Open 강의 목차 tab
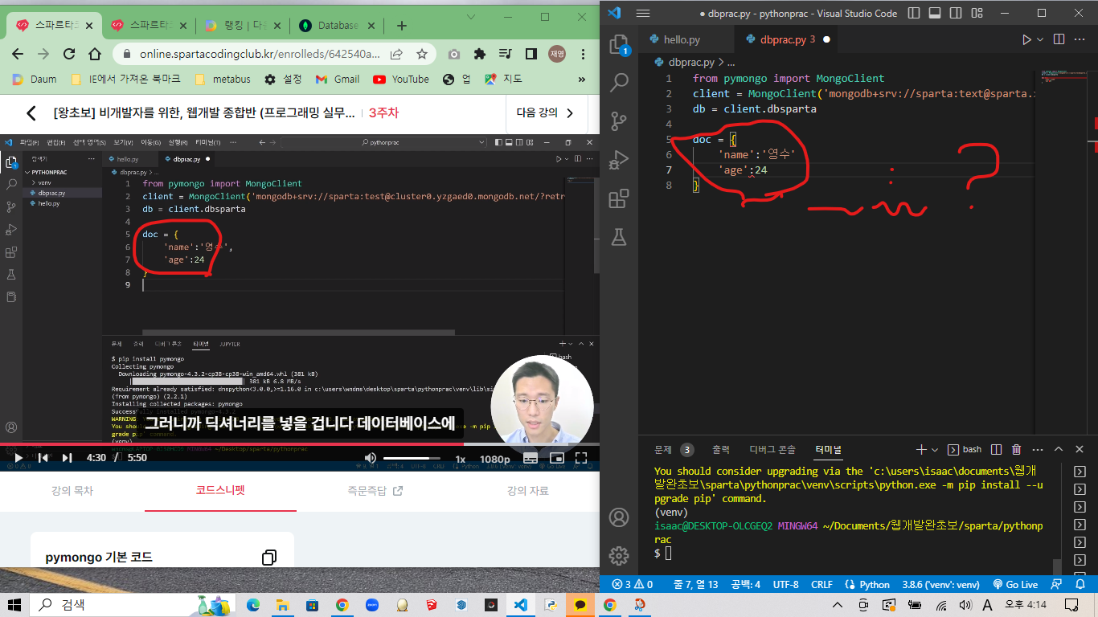This screenshot has width=1098, height=617. point(72,490)
